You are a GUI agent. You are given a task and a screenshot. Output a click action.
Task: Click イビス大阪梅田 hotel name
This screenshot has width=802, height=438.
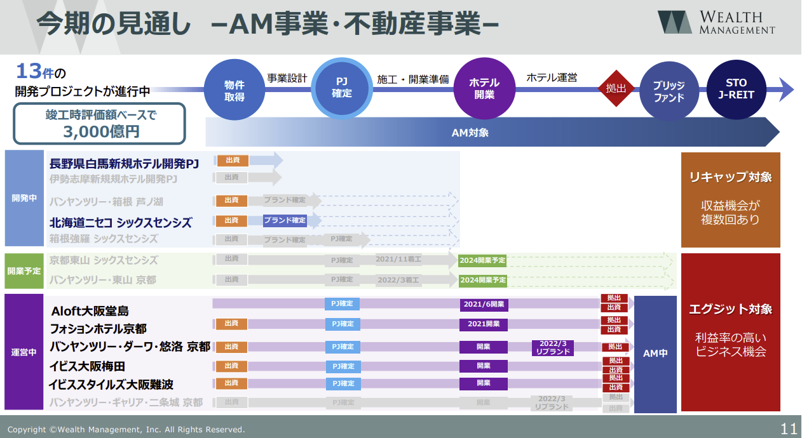[x=87, y=366]
